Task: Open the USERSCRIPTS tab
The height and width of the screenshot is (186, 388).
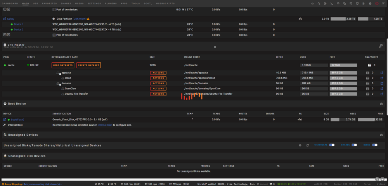Action: (165, 3)
